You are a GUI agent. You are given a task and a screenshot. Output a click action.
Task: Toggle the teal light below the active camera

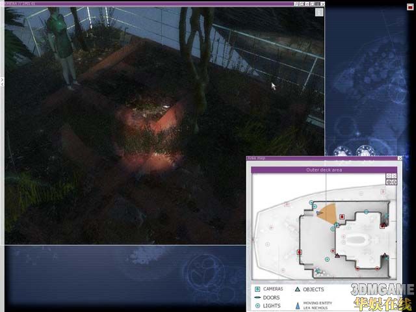[x=333, y=229]
